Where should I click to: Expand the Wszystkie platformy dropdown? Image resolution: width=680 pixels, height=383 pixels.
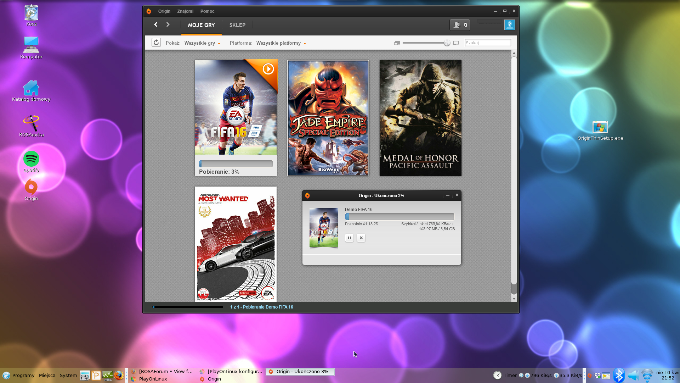tap(281, 43)
